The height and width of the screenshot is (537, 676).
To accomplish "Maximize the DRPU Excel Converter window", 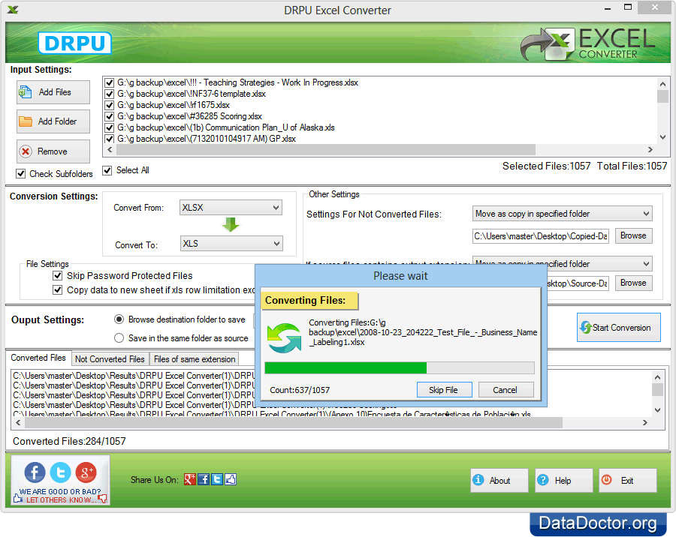I will tap(628, 7).
